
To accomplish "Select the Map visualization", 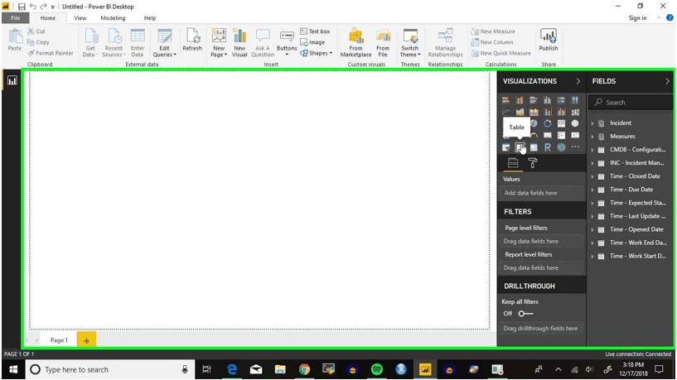I will pos(575,123).
